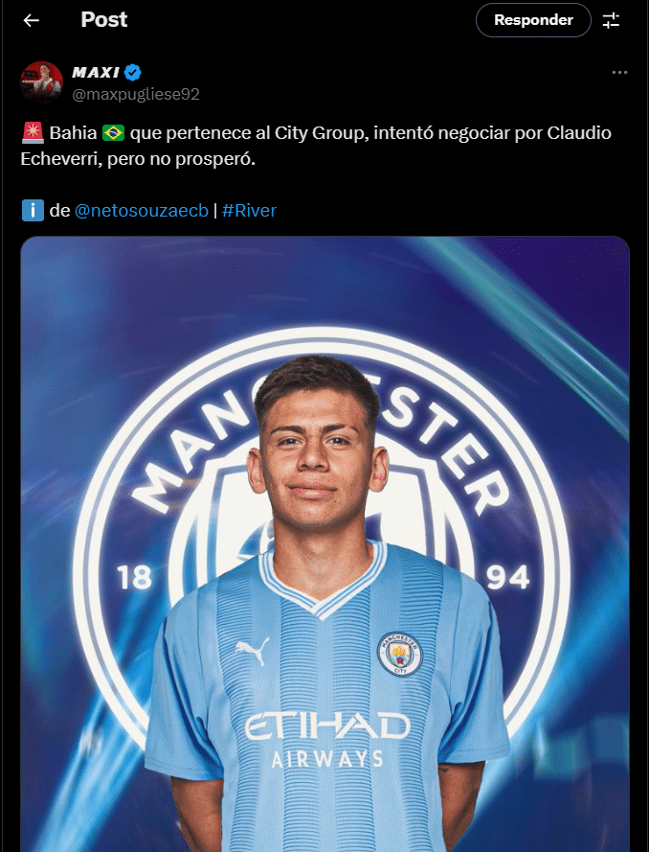
Task: Click the '94' number in background crest
Action: [508, 578]
